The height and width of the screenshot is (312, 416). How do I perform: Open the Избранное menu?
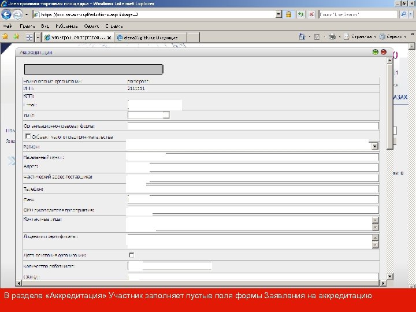coord(66,26)
